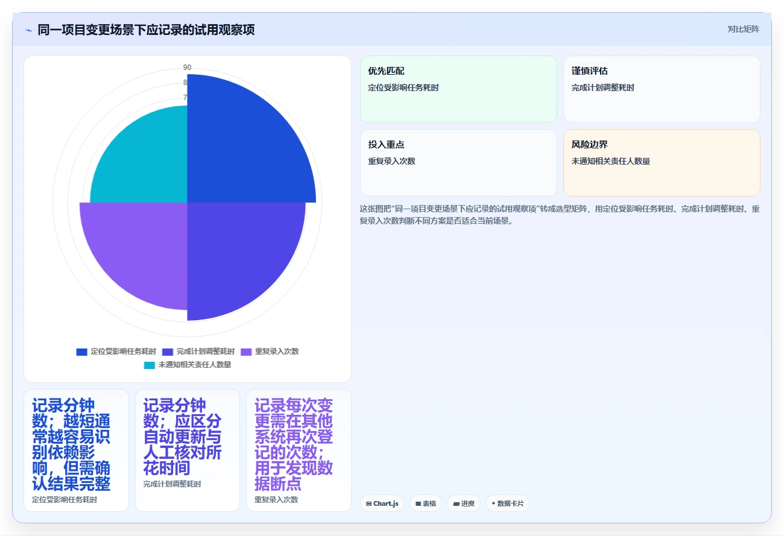Viewport: 784px width, 536px height.
Task: Click legend label 重复录入次数
Action: pyautogui.click(x=277, y=352)
